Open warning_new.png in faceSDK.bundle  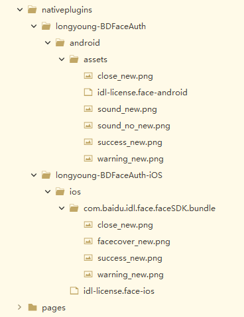pos(131,275)
